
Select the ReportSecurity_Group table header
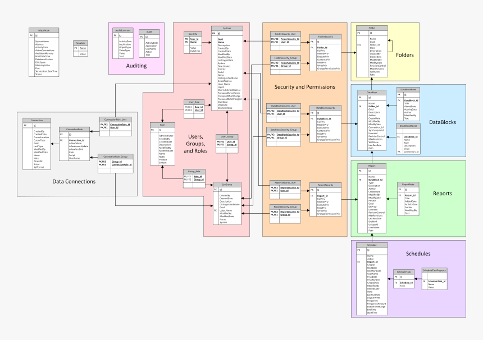[285, 207]
